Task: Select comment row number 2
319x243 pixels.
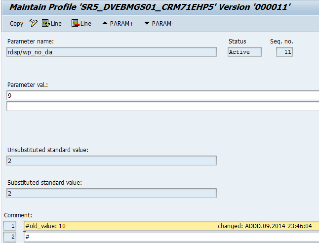Action: (x=10, y=237)
